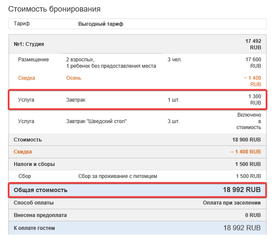Click the 17 600 RUB accommodation price
Screen dimensions: 276x244
pyautogui.click(x=253, y=63)
